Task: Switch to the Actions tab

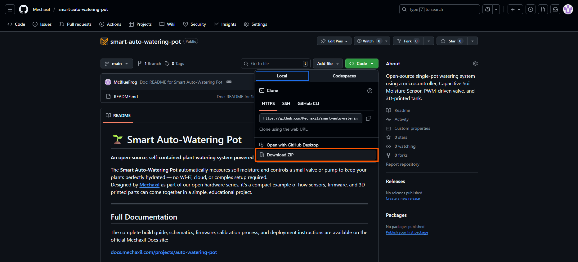Action: coord(110,24)
